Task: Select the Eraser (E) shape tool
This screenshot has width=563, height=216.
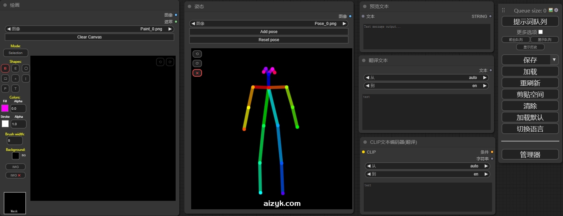Action: [x=16, y=69]
